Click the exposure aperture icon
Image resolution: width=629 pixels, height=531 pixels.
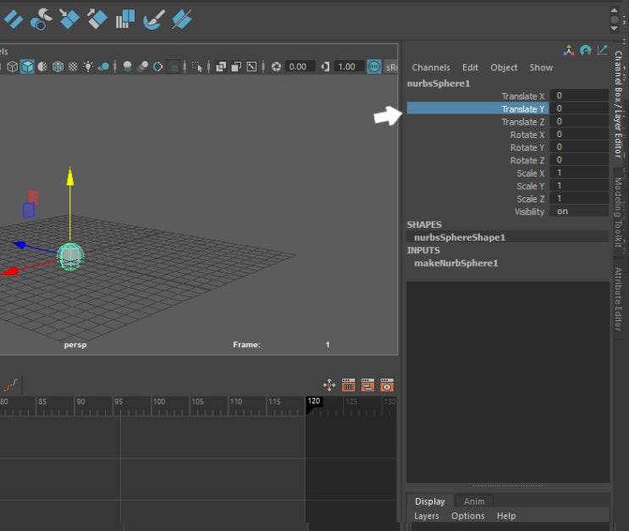(276, 67)
